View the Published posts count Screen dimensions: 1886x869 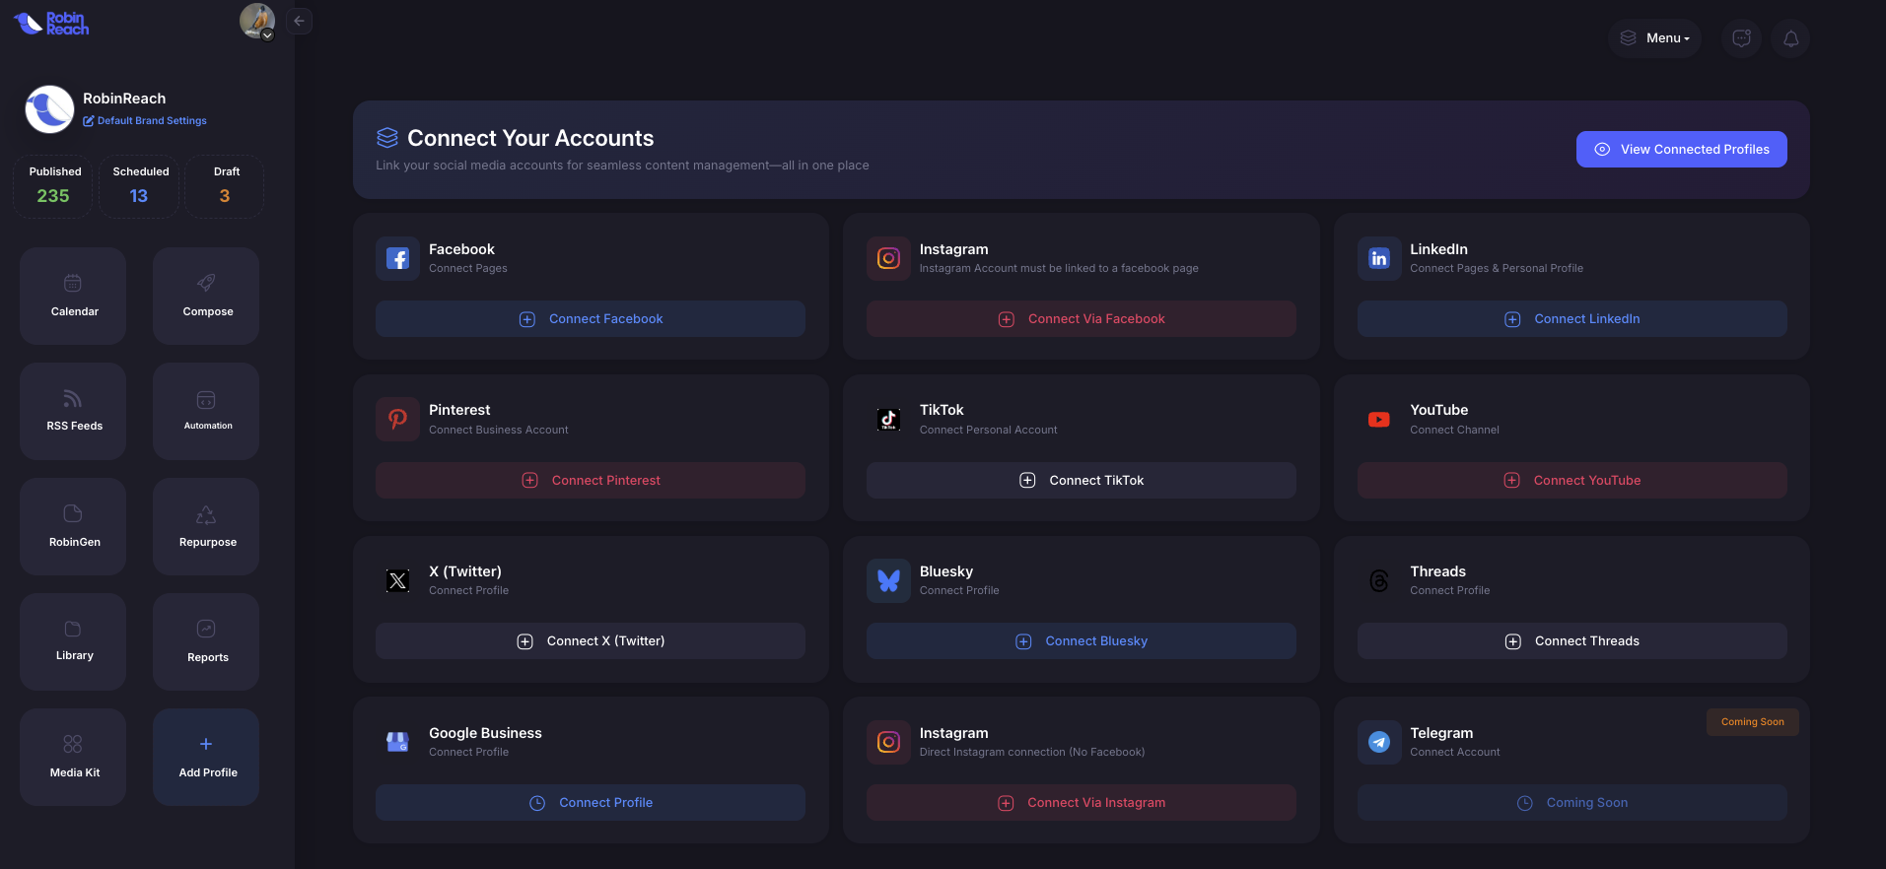point(53,186)
